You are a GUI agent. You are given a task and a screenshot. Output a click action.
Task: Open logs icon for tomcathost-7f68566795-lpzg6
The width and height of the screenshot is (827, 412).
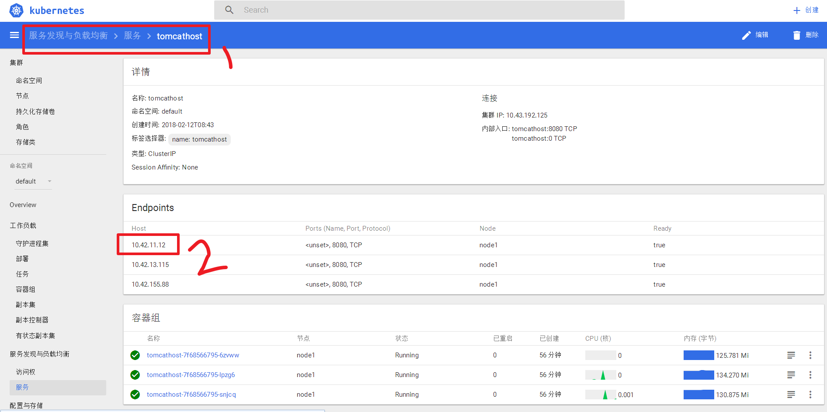point(791,375)
